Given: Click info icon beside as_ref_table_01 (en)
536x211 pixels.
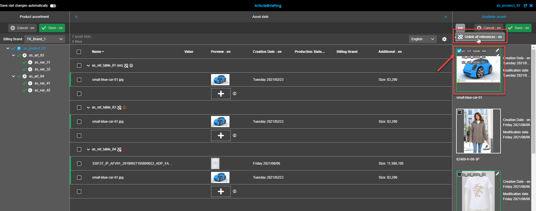Looking at the screenshot, I should coord(131,66).
